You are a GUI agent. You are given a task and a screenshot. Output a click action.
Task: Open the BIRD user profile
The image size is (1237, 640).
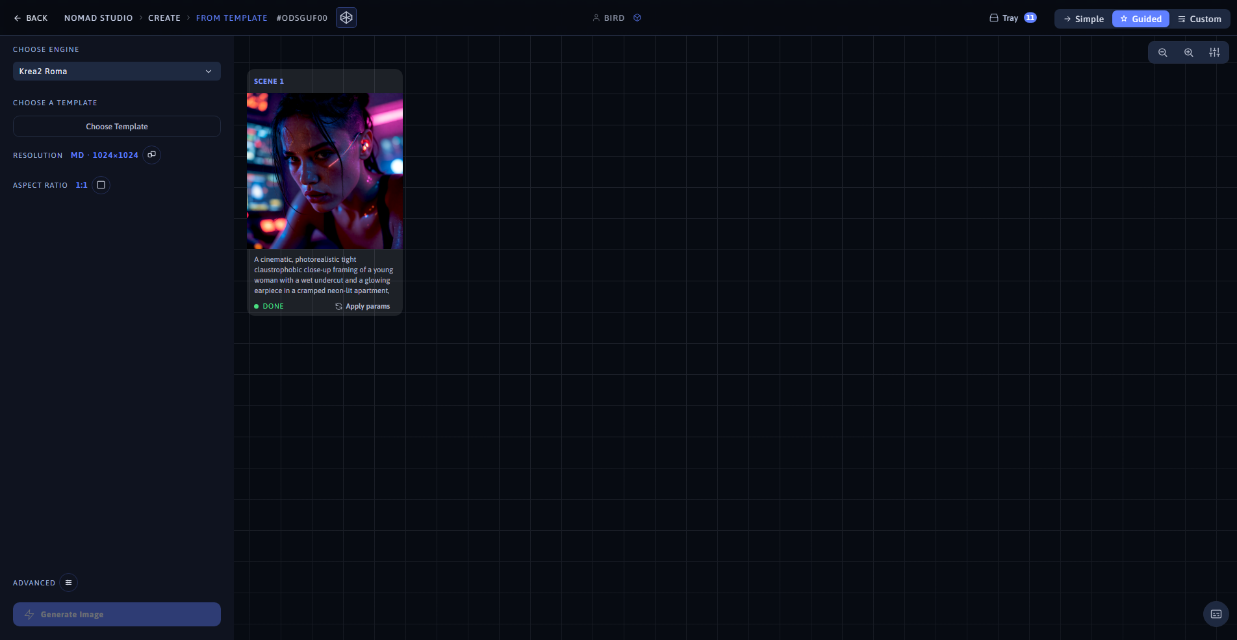click(x=609, y=18)
